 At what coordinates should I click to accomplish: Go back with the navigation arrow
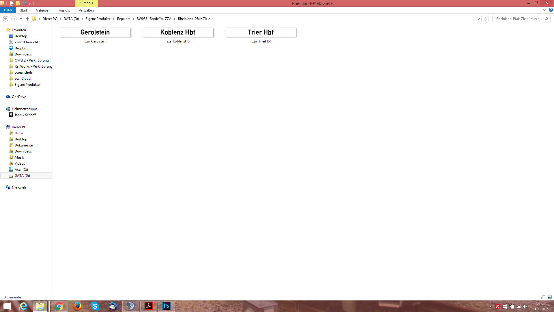pyautogui.click(x=5, y=19)
